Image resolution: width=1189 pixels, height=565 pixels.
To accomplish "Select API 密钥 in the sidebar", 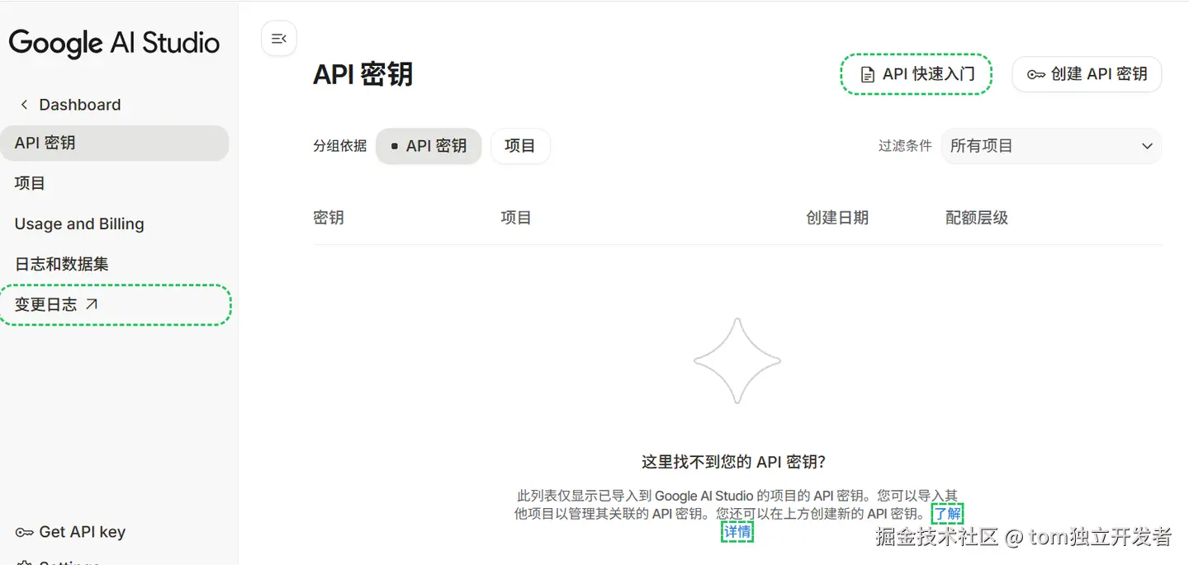I will [115, 143].
